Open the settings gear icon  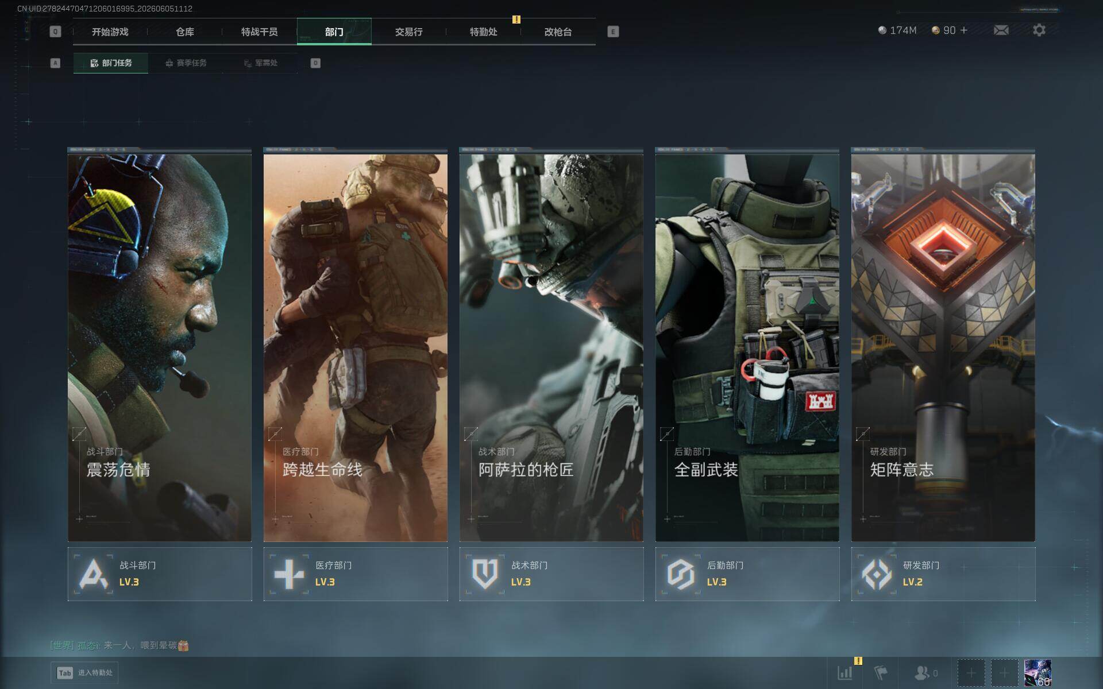coord(1039,30)
